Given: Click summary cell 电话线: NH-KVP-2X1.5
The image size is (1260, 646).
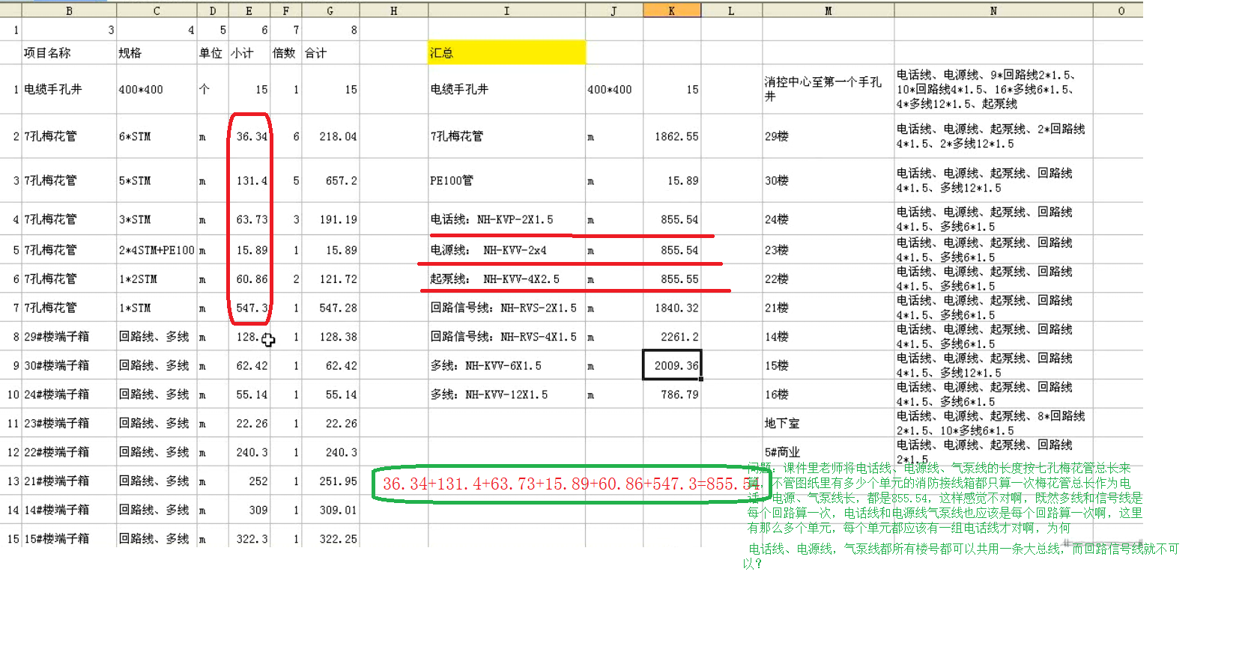Looking at the screenshot, I should (x=506, y=219).
